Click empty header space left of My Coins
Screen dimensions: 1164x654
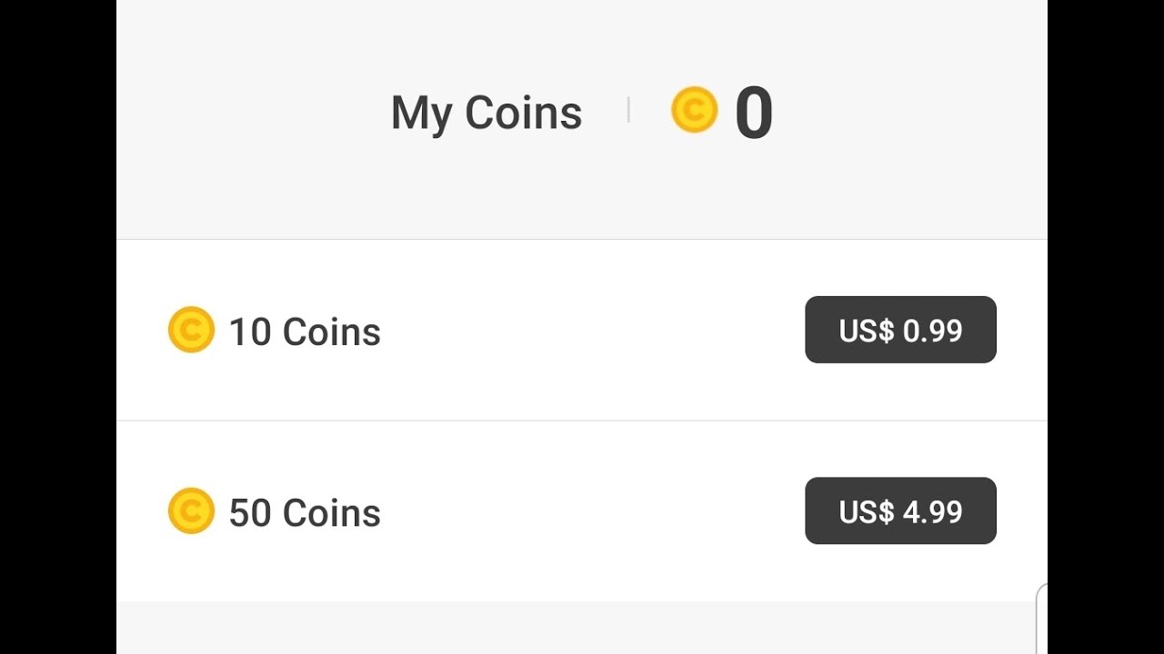tap(246, 114)
